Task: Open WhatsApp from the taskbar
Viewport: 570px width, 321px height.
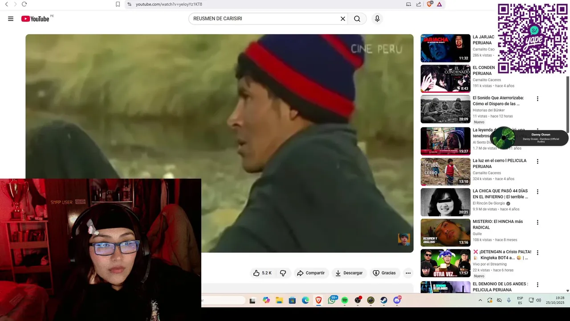Action: coord(332,300)
